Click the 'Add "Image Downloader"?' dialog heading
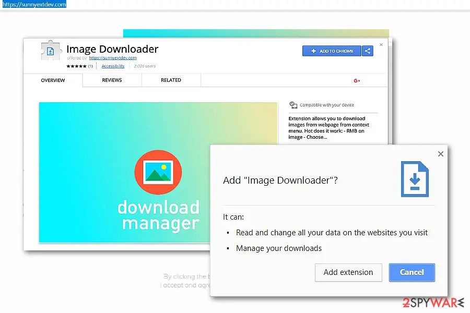470x313 pixels. 280,180
